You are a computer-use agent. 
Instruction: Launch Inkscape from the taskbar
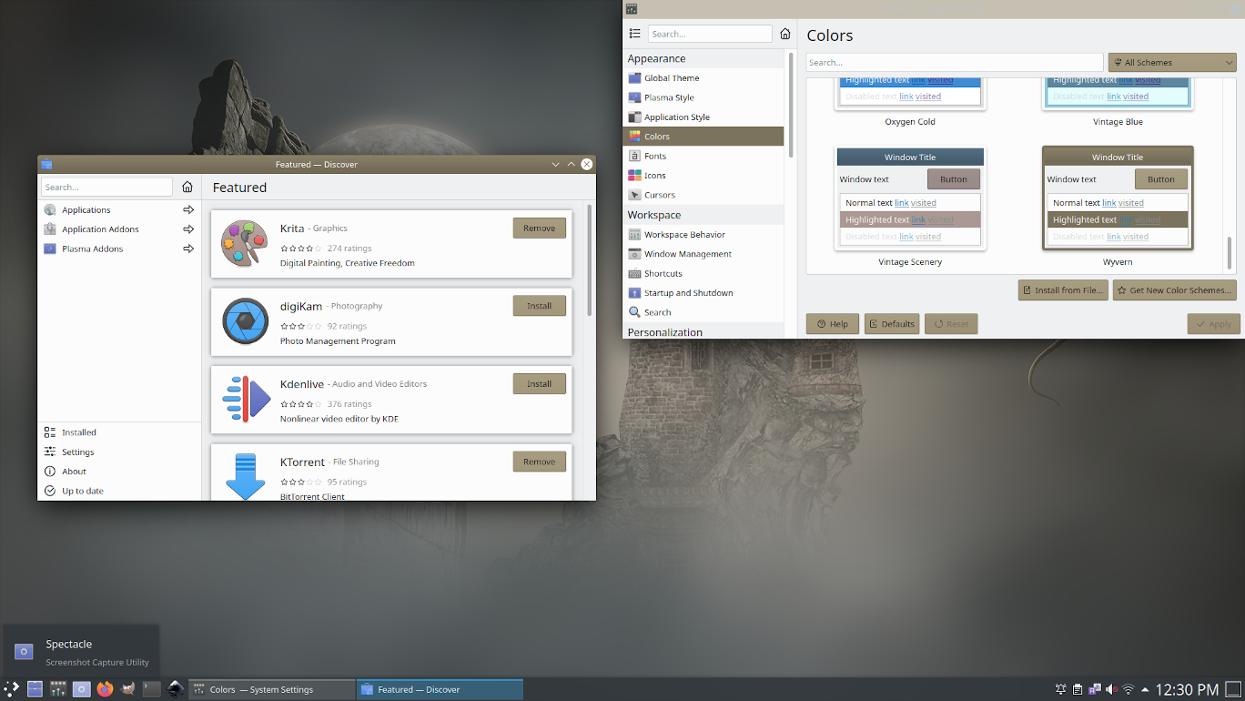click(176, 689)
